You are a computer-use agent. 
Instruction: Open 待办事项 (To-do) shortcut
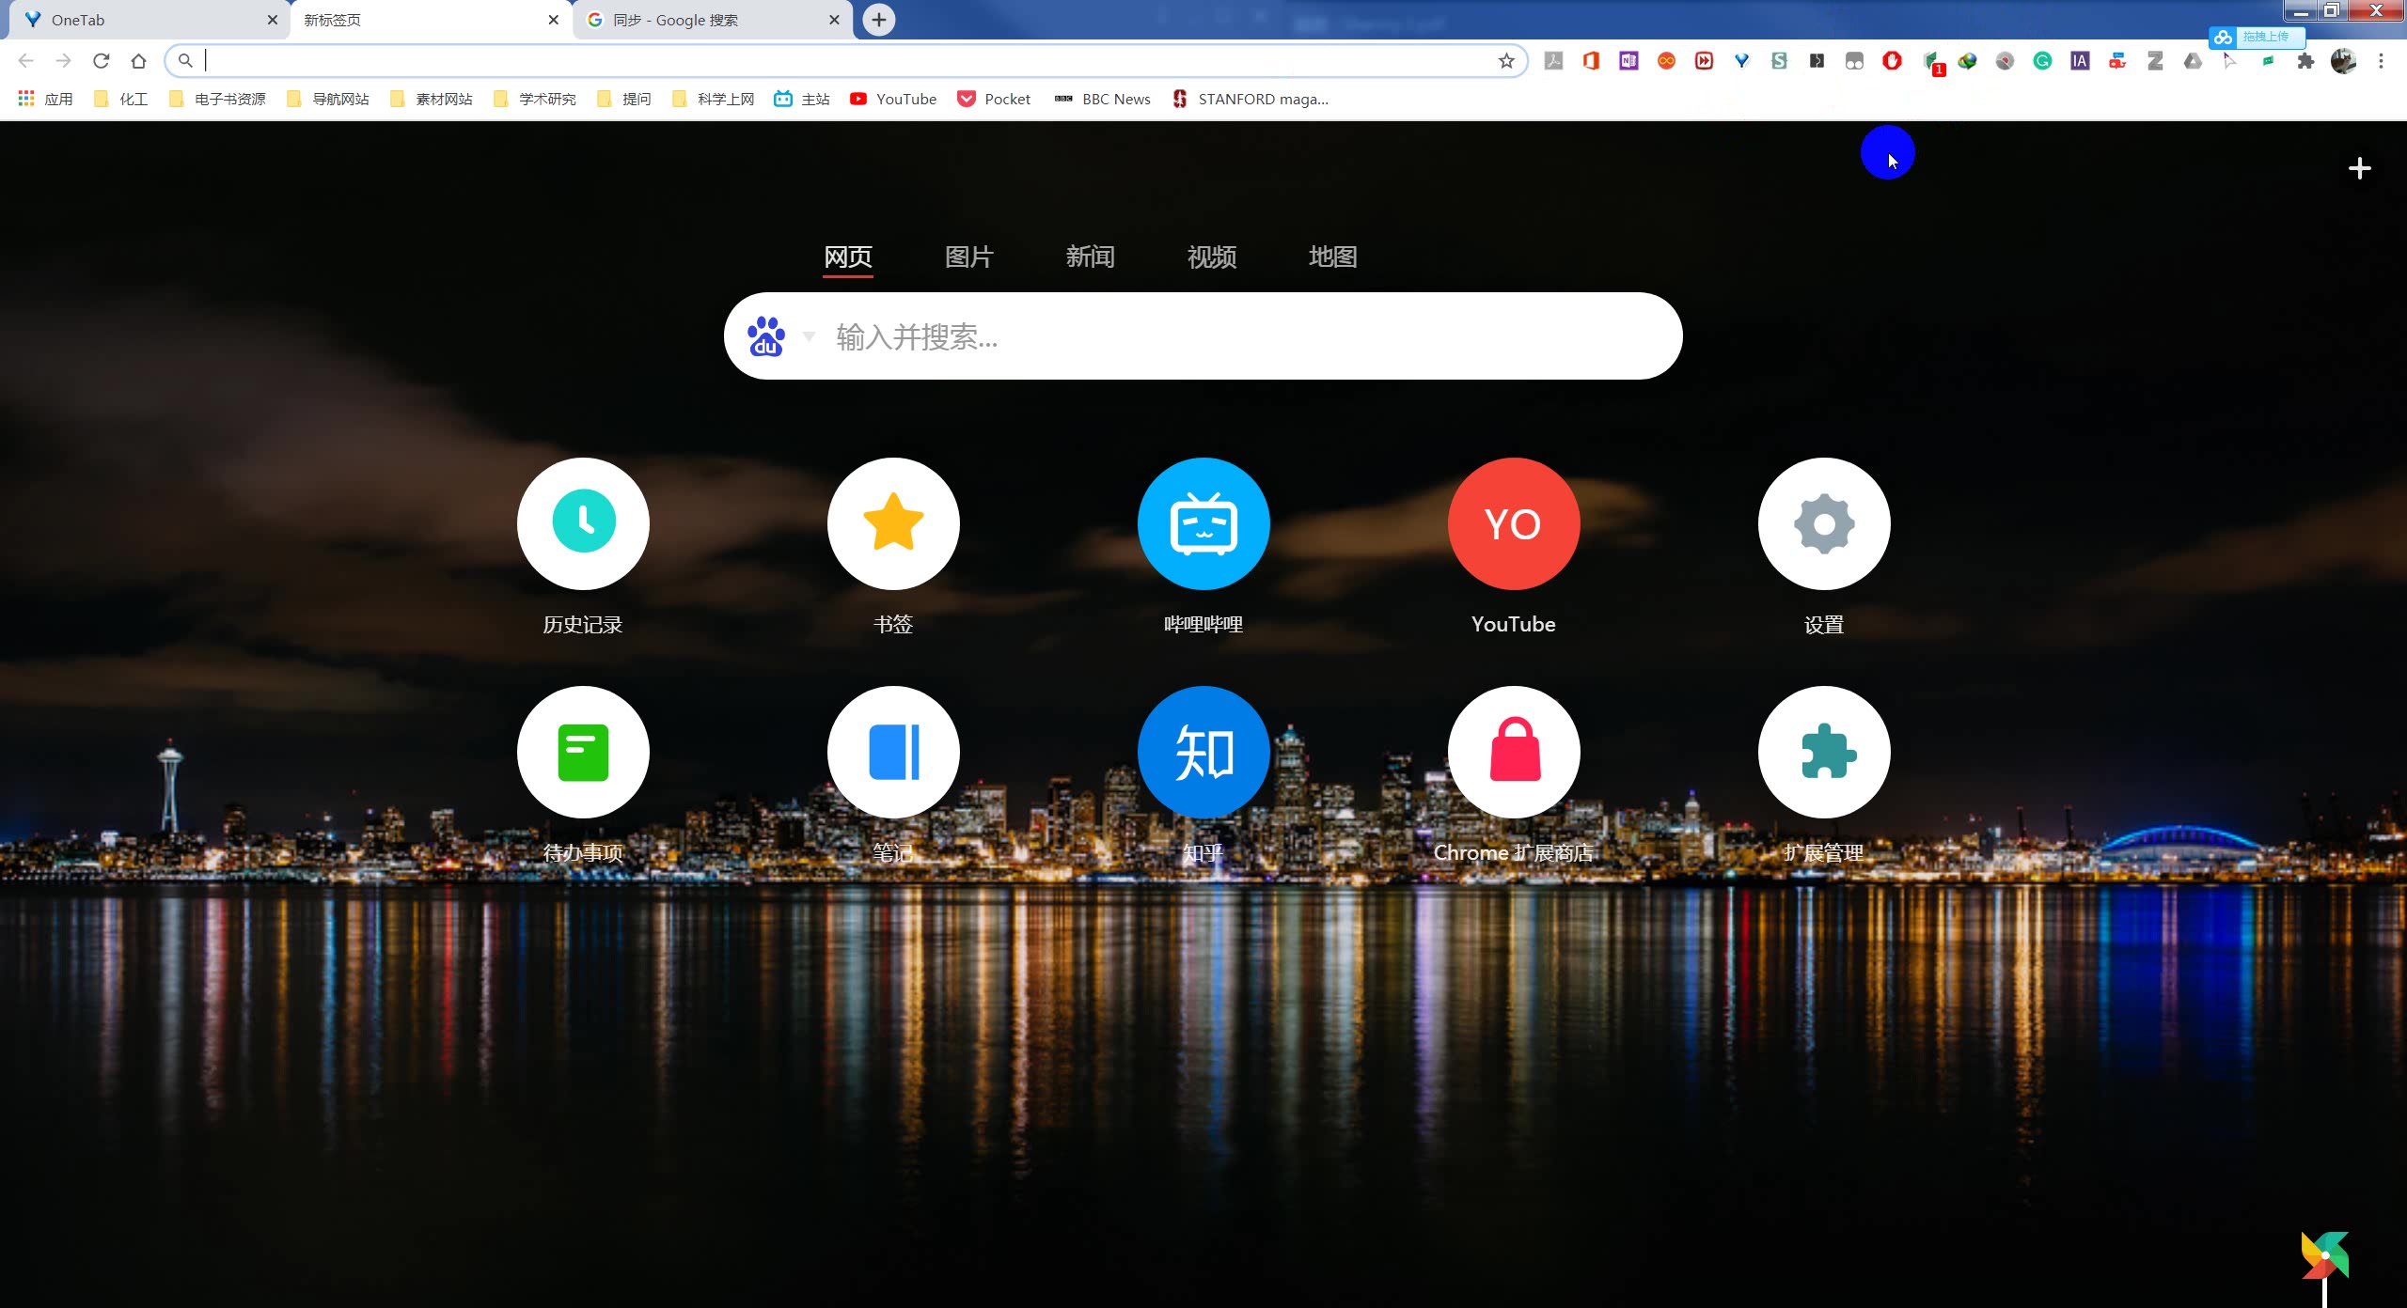coord(583,751)
